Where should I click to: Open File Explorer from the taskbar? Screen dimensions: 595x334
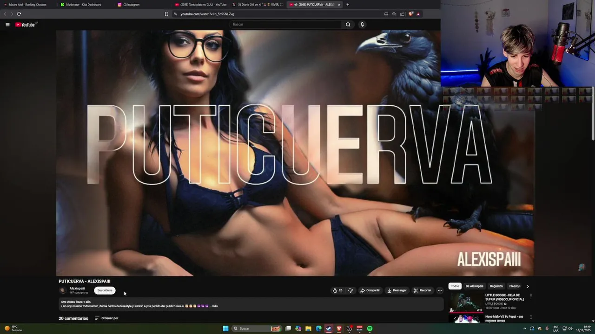point(308,328)
